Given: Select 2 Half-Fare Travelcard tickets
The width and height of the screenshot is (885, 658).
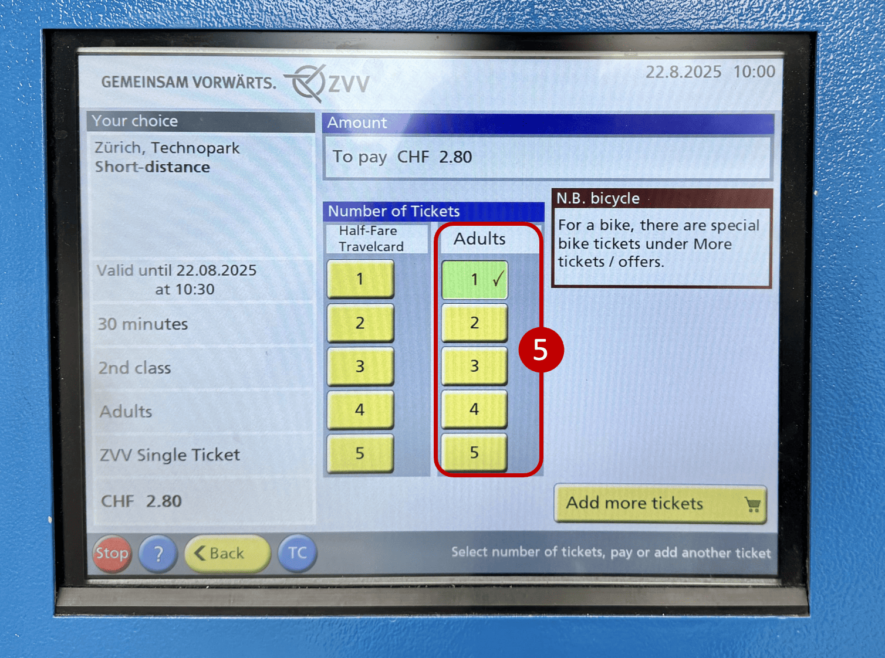Looking at the screenshot, I should click(x=360, y=323).
